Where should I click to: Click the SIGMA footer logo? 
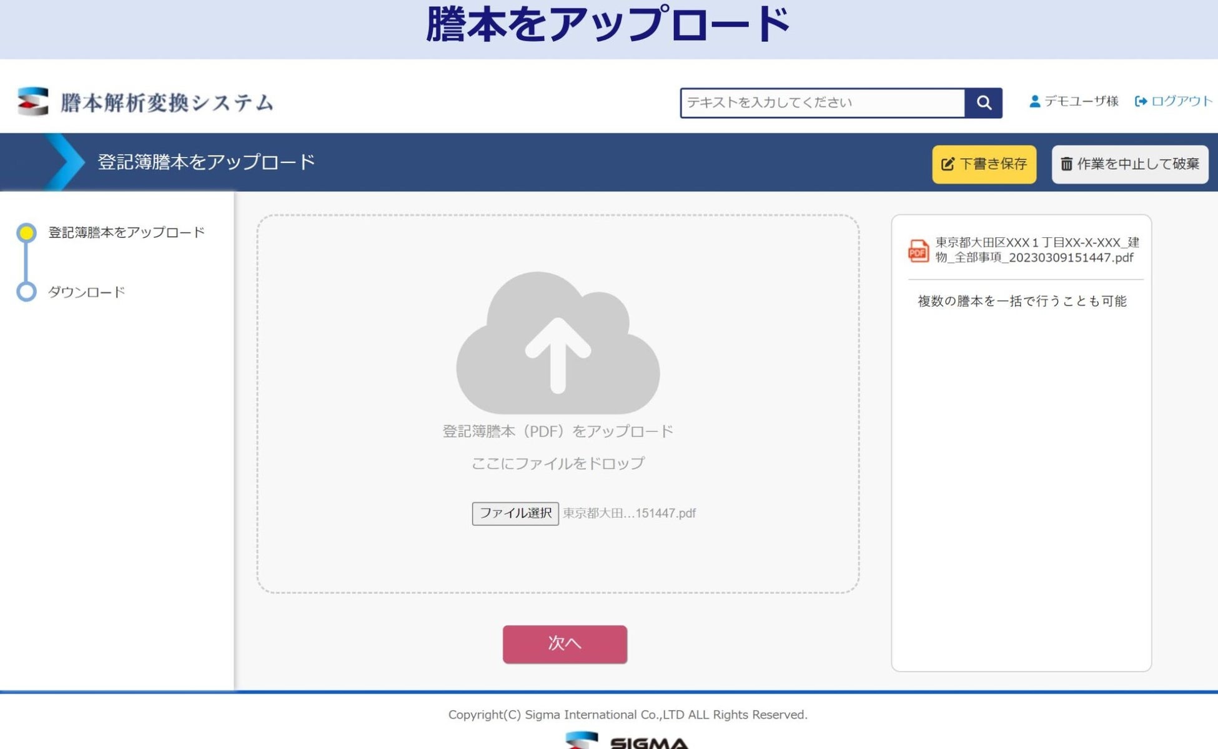click(x=626, y=742)
